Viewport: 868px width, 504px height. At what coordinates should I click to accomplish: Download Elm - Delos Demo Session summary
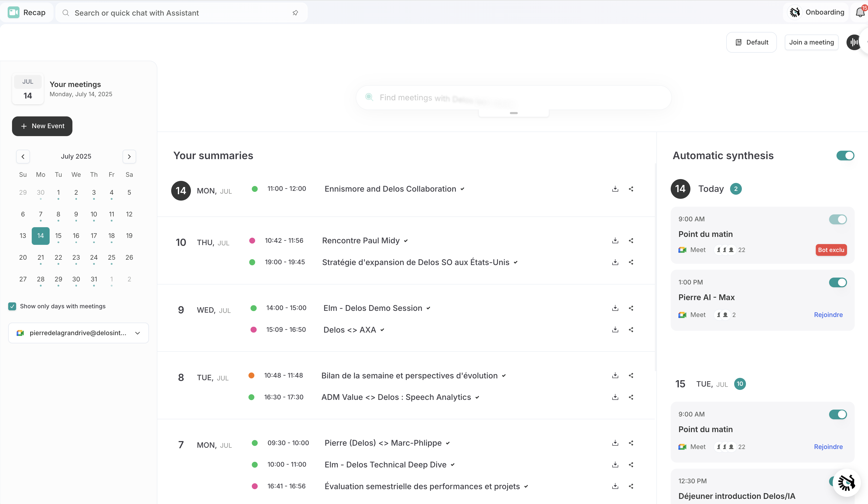(x=615, y=308)
